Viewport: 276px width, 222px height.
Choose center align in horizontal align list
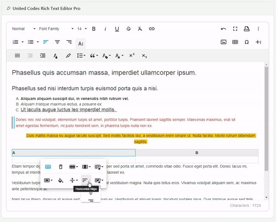tap(91, 193)
